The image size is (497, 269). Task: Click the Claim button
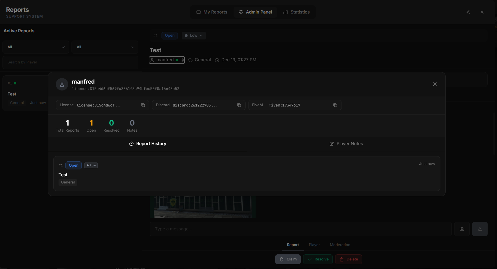(x=288, y=259)
